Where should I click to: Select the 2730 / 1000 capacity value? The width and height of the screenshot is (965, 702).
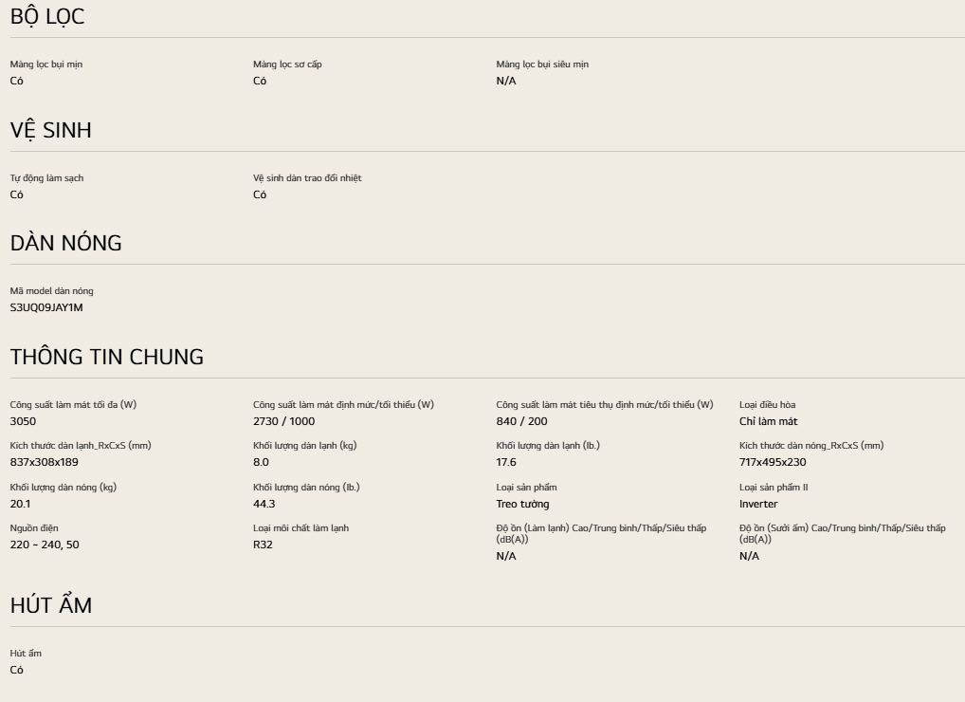[283, 421]
